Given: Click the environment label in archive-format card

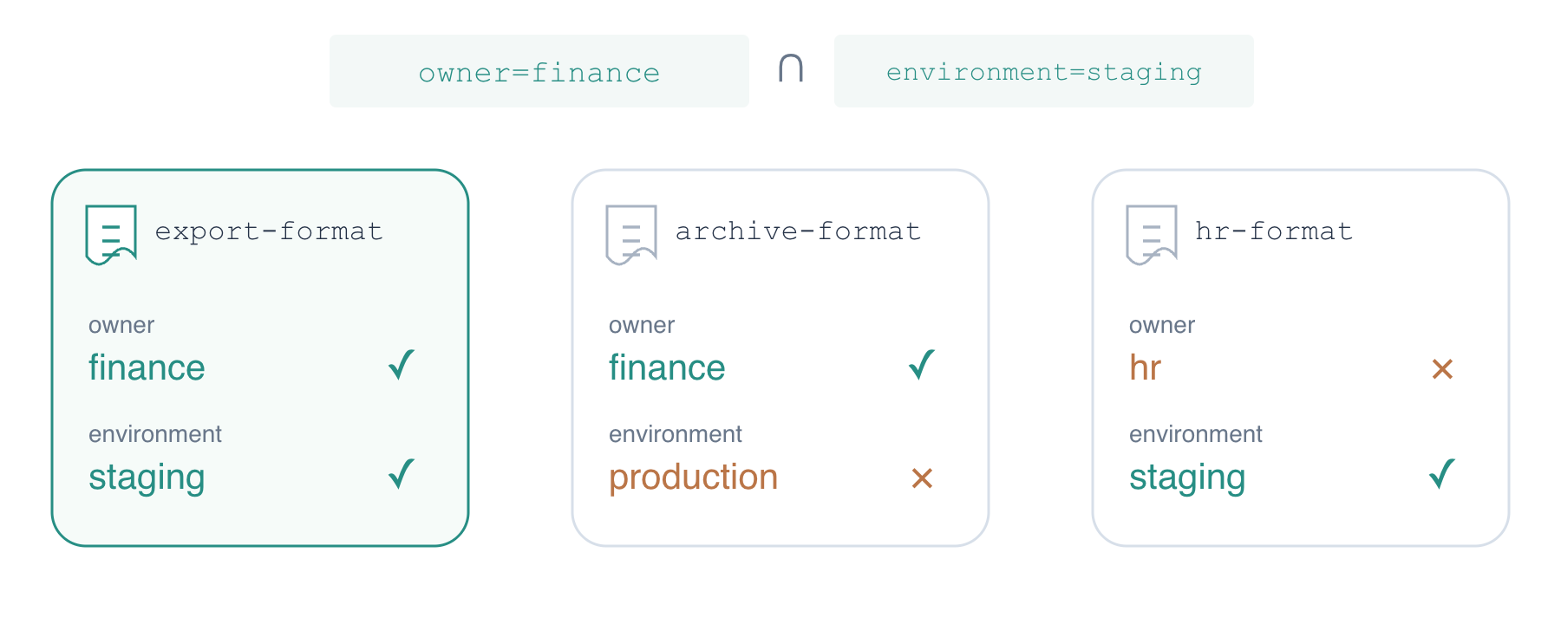Looking at the screenshot, I should (x=676, y=434).
